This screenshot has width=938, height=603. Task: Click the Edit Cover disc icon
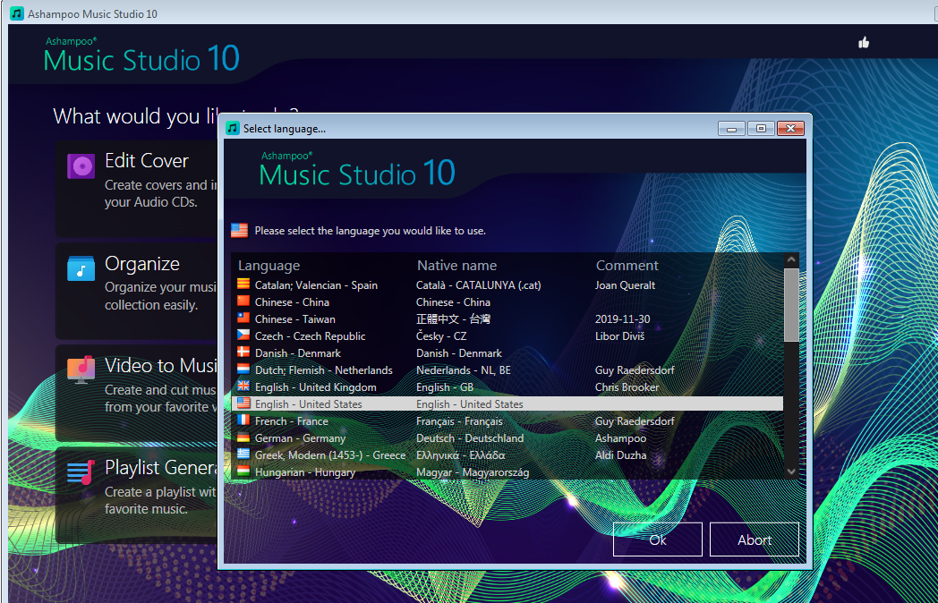click(x=81, y=166)
